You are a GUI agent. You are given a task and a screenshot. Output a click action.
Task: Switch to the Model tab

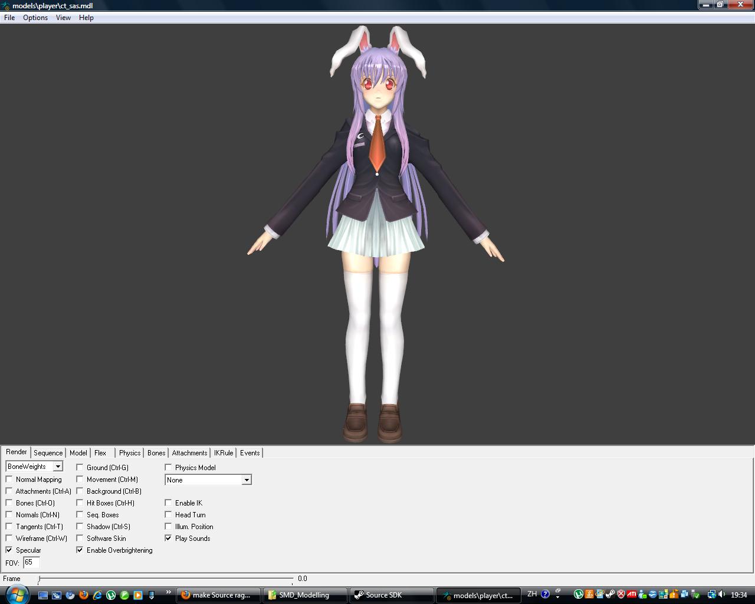coord(78,453)
